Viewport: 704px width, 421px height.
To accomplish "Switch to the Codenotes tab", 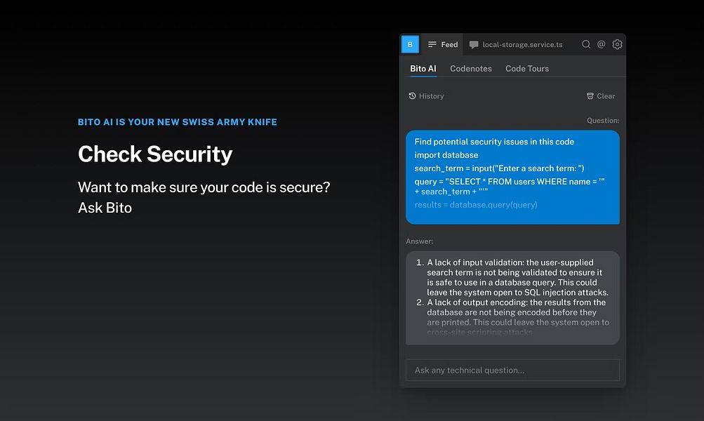I will coord(471,69).
